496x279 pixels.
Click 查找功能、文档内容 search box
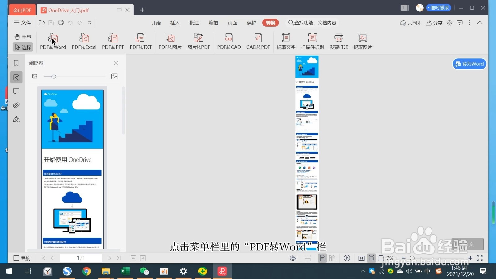click(312, 23)
